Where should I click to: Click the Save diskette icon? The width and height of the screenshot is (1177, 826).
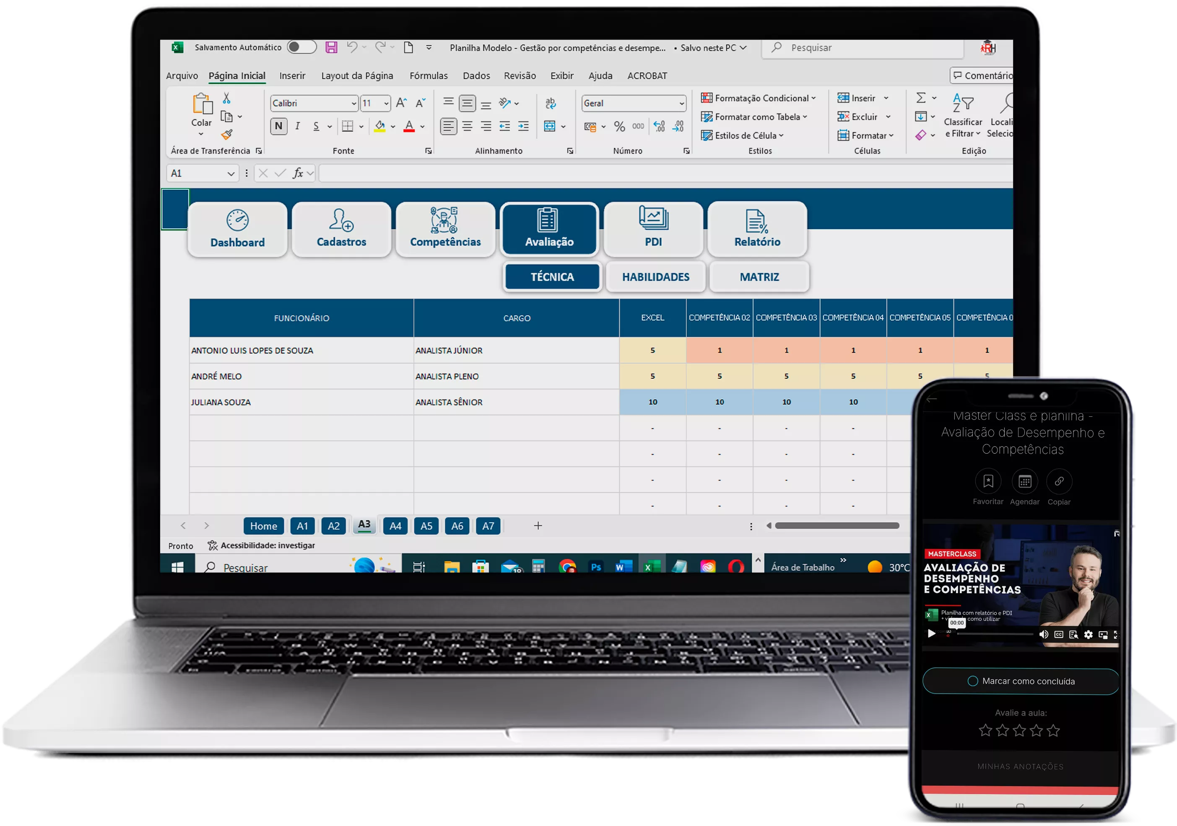tap(331, 48)
